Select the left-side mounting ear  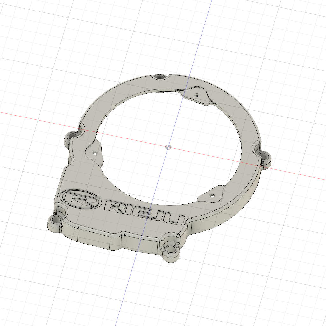click(x=71, y=137)
